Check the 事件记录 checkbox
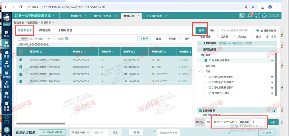The height and width of the screenshot is (136, 289). tap(203, 66)
